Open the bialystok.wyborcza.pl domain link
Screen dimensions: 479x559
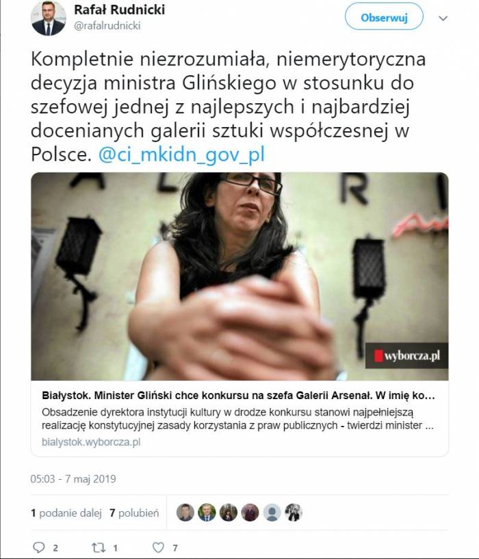pyautogui.click(x=91, y=442)
